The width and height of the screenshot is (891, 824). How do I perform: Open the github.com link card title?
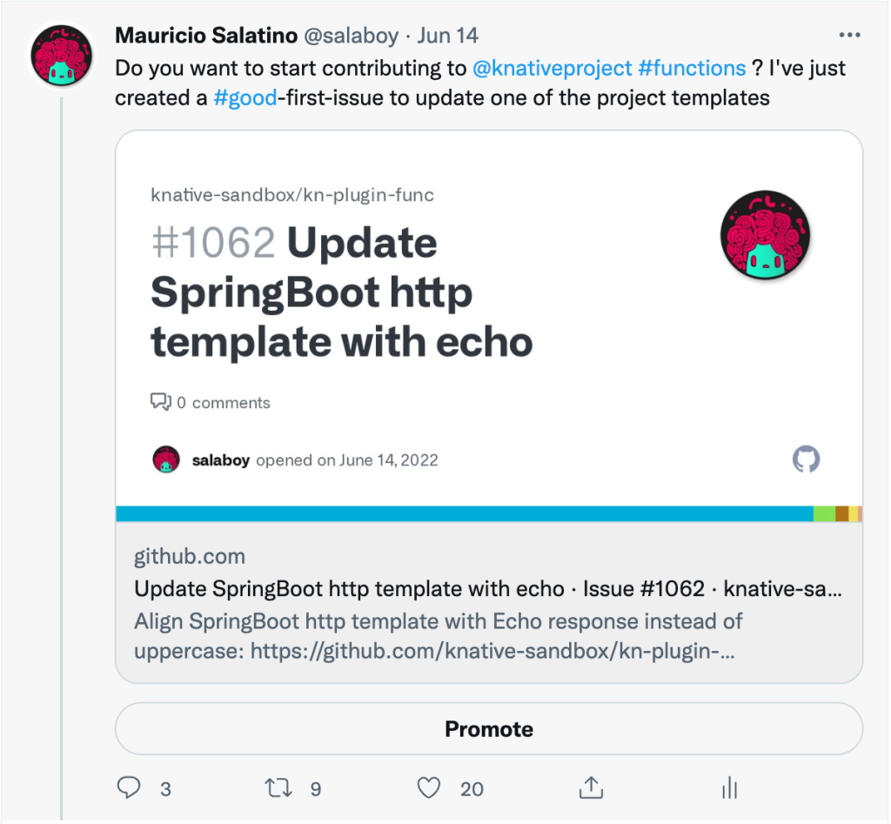[x=488, y=589]
